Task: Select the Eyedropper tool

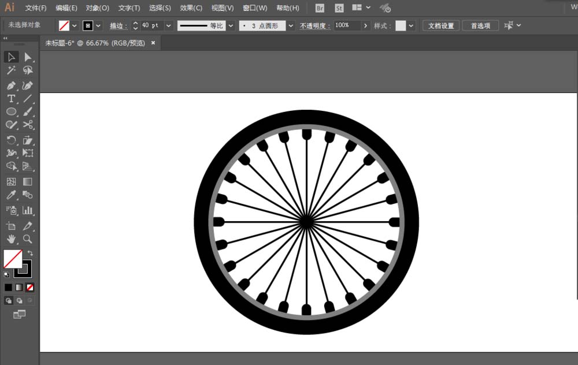Action: click(x=11, y=195)
